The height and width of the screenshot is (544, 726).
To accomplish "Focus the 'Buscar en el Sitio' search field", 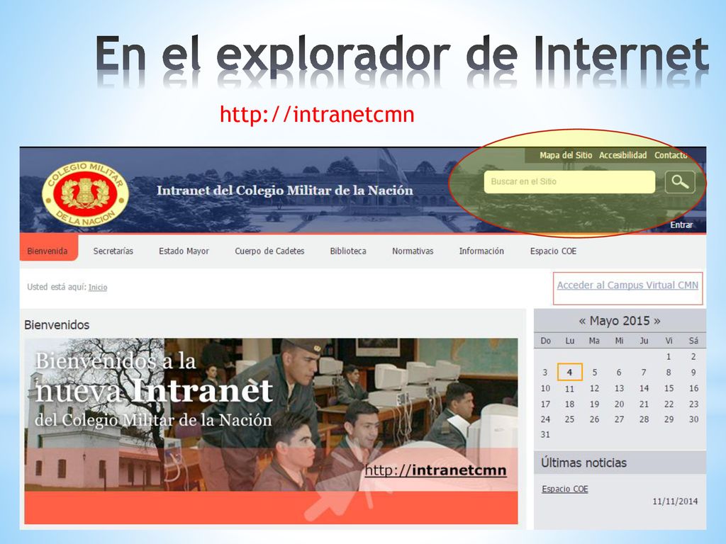I will pyautogui.click(x=569, y=182).
